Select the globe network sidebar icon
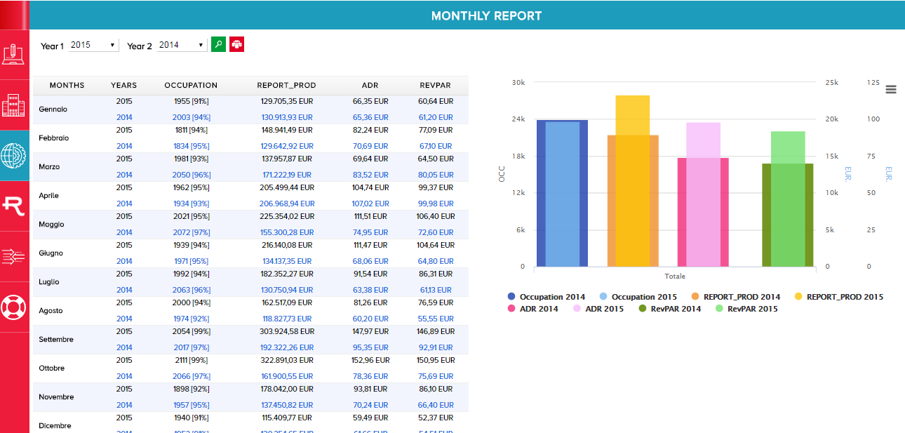The width and height of the screenshot is (905, 433). coord(14,155)
